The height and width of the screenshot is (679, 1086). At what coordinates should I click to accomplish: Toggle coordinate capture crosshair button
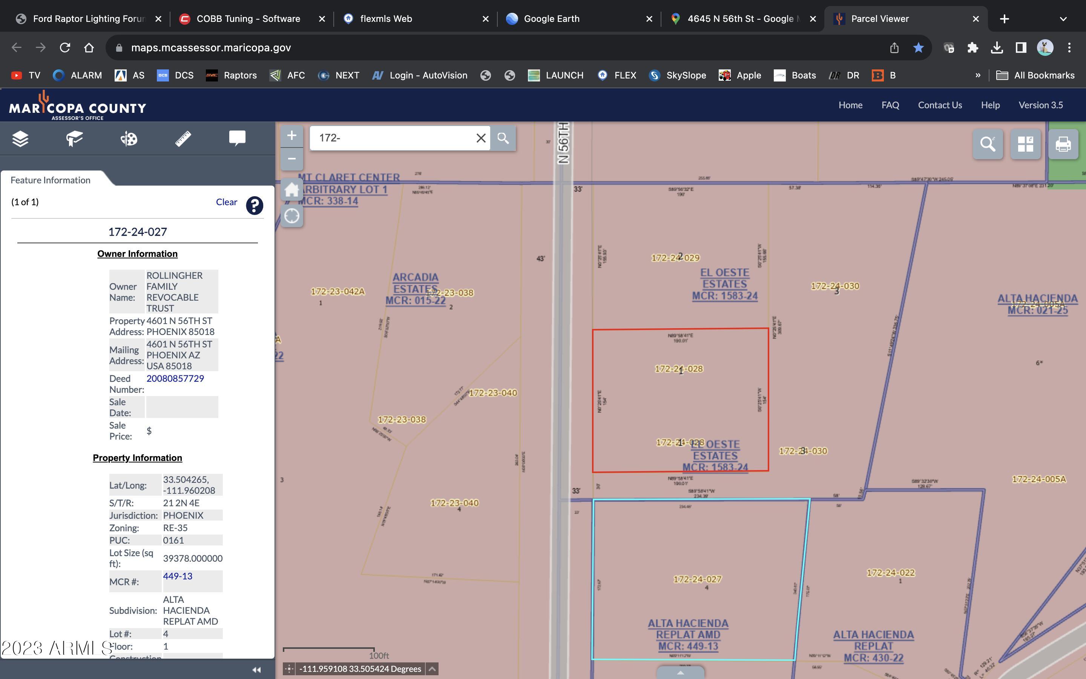(x=288, y=669)
